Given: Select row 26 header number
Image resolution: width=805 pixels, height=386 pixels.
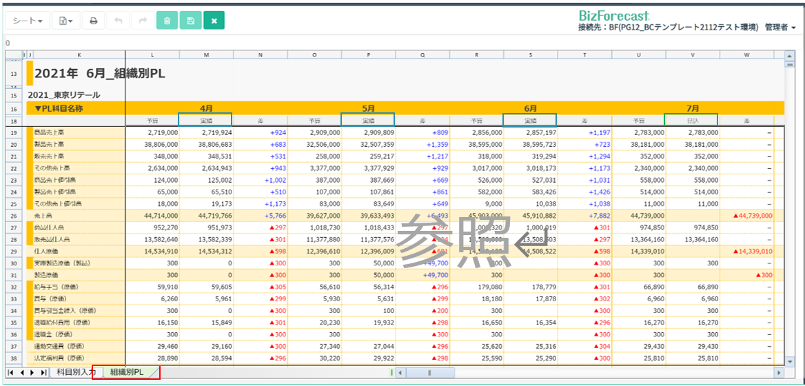Looking at the screenshot, I should tap(13, 216).
